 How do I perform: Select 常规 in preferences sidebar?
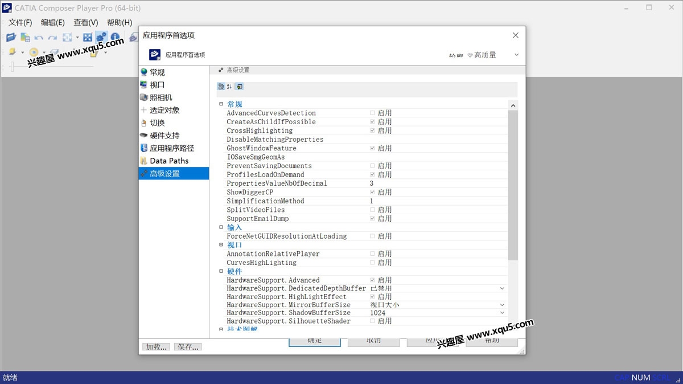point(174,72)
